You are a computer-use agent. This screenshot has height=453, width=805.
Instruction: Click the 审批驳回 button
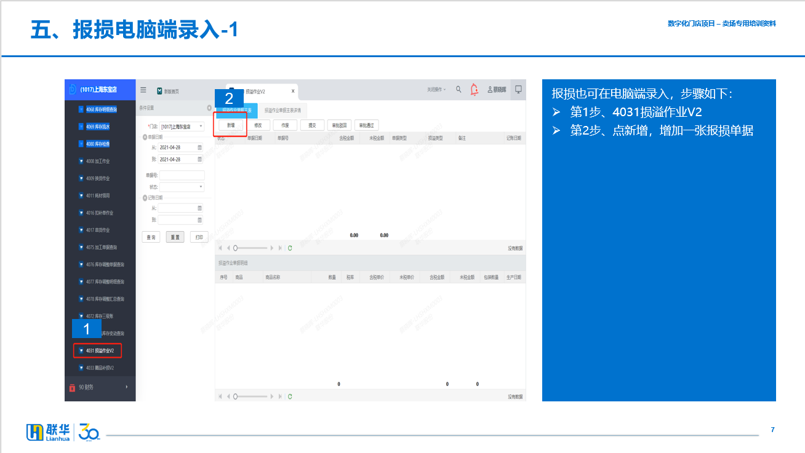coord(339,125)
